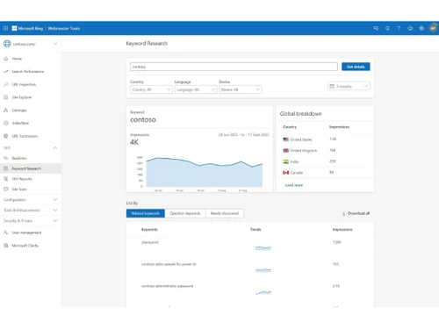
Task: Click the smiley feedback icon
Action: (410, 28)
